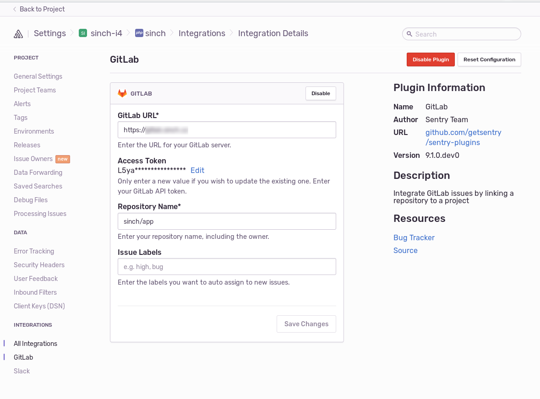This screenshot has height=399, width=540.
Task: Open Environments in sidebar
Action: pyautogui.click(x=34, y=131)
